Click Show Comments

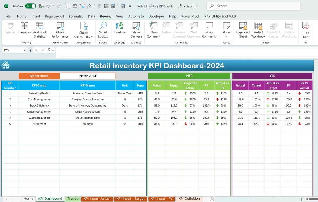click(x=209, y=30)
